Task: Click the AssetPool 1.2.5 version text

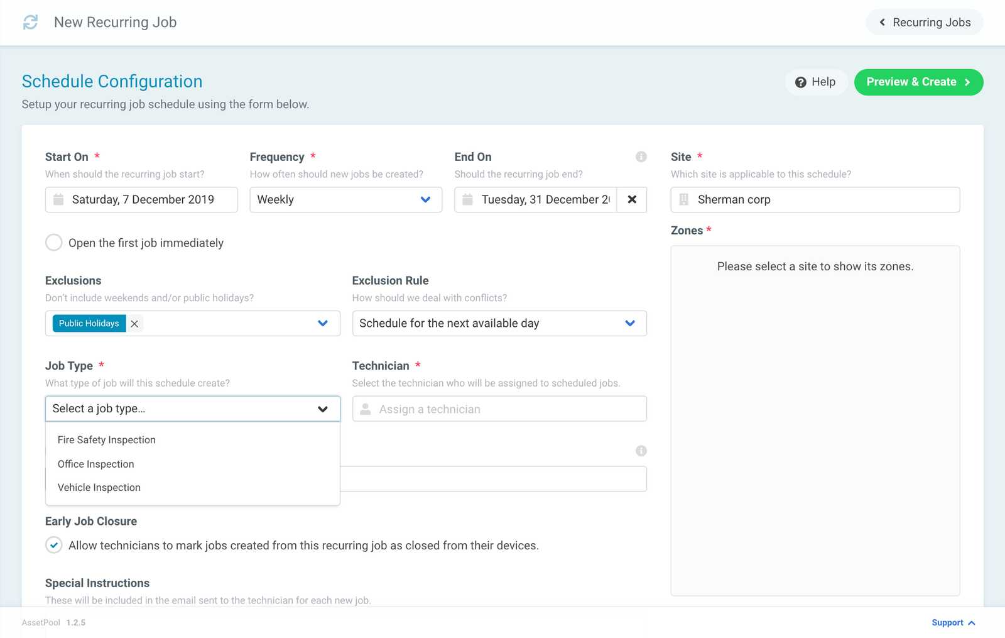Action: tap(53, 623)
